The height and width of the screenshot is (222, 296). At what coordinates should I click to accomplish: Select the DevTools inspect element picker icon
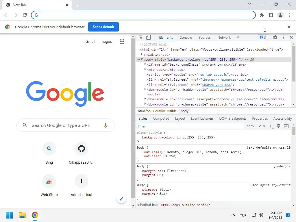[141, 37]
